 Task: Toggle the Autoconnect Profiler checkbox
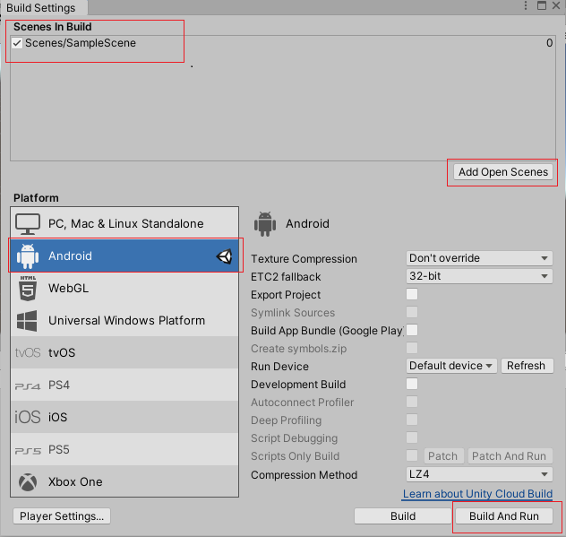(x=412, y=402)
